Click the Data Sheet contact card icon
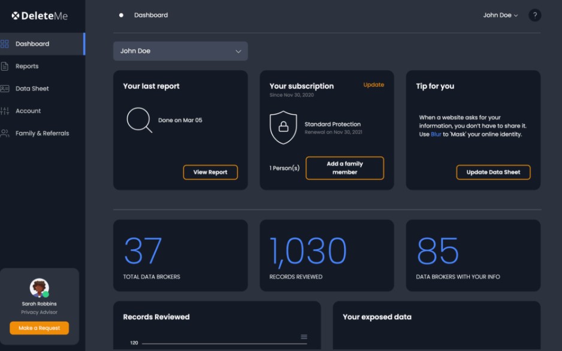This screenshot has width=562, height=351. coord(6,88)
